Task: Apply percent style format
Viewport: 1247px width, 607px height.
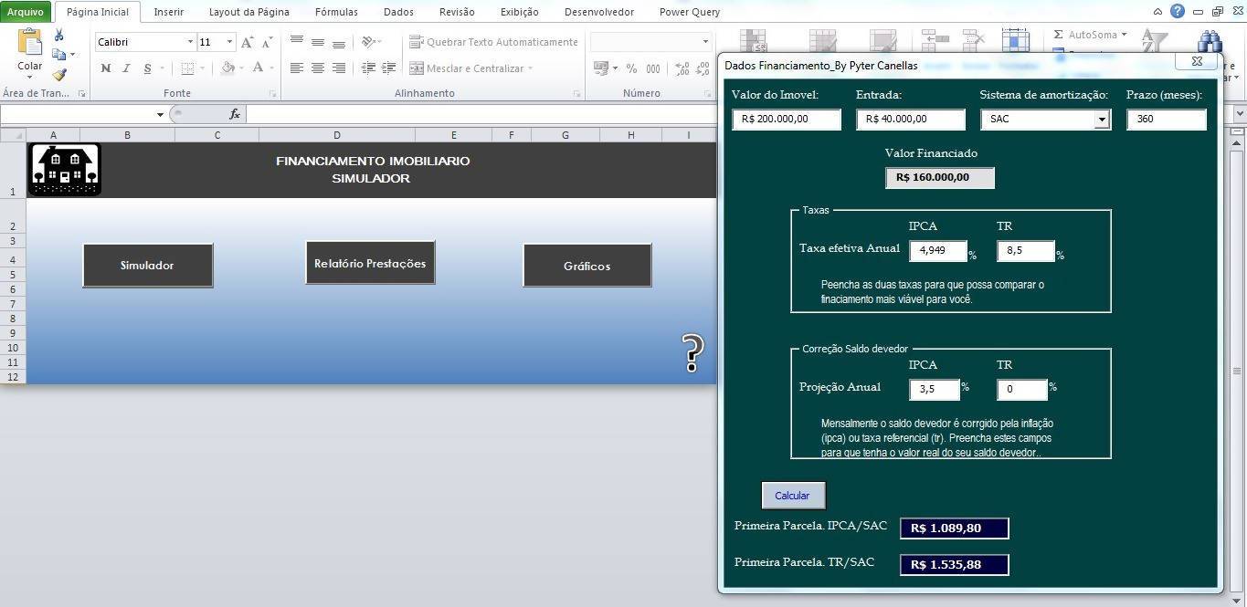Action: (x=631, y=68)
